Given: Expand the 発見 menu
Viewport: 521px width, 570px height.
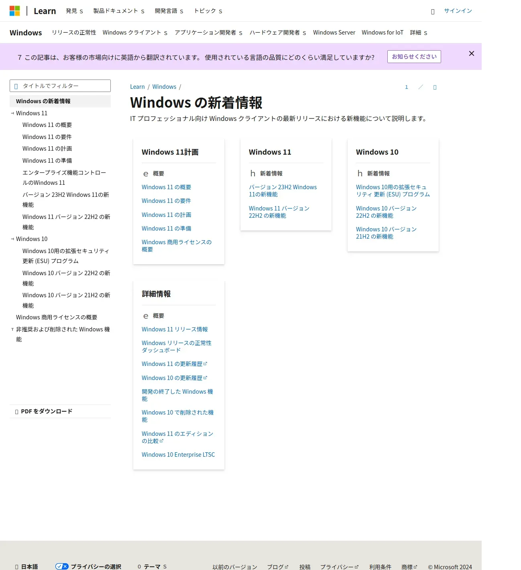Looking at the screenshot, I should 74,11.
